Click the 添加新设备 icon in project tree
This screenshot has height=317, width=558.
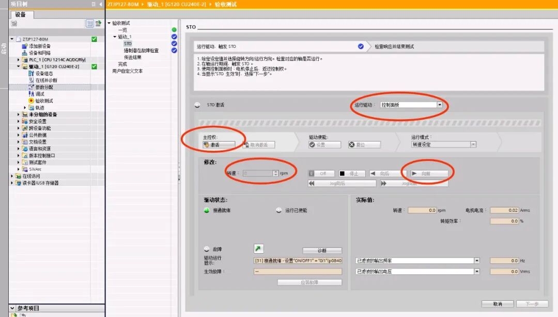[x=25, y=46]
